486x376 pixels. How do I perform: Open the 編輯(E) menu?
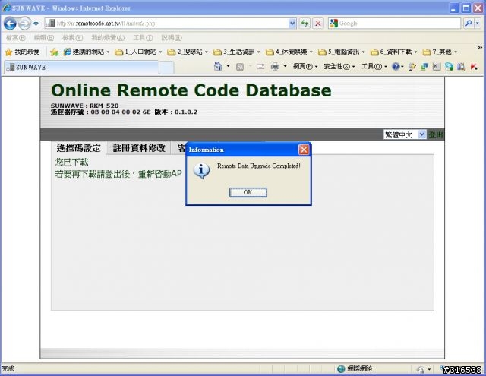pyautogui.click(x=44, y=38)
